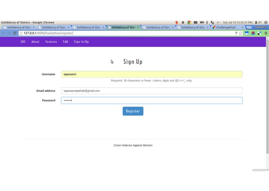Open the FAQ nav link

(65, 42)
